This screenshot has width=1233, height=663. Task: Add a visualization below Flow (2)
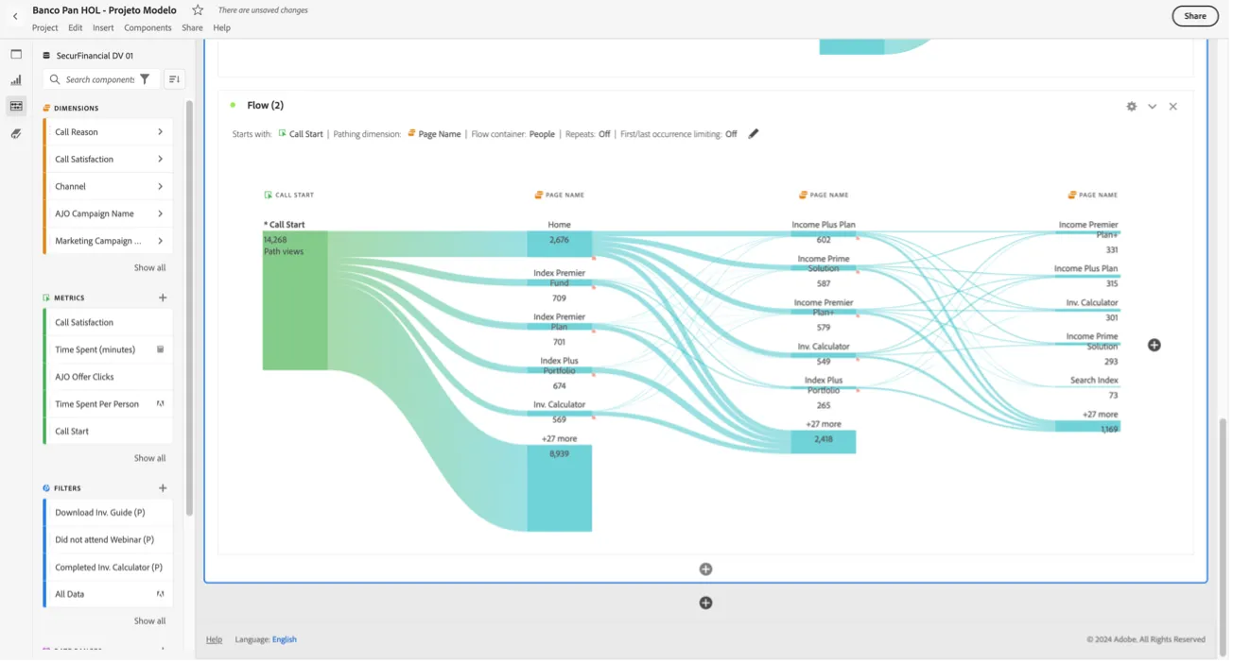click(705, 569)
